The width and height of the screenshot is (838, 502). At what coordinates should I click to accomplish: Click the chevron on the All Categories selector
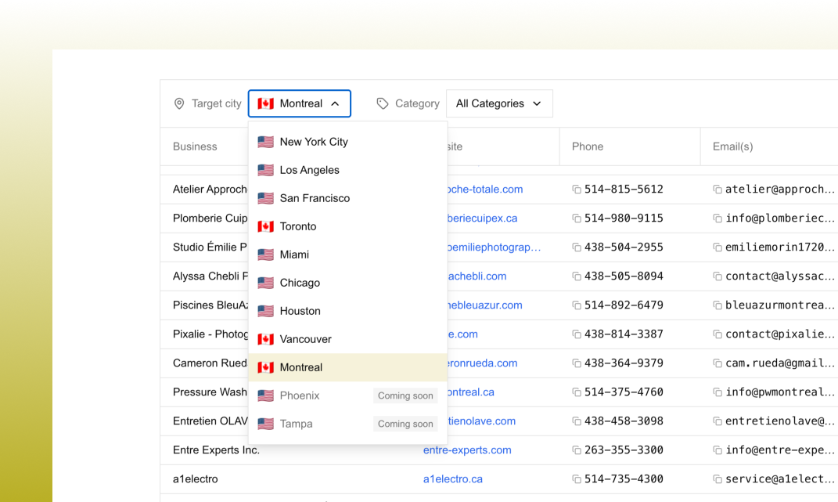(538, 103)
